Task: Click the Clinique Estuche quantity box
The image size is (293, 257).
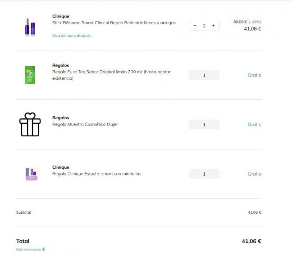Action: click(204, 174)
